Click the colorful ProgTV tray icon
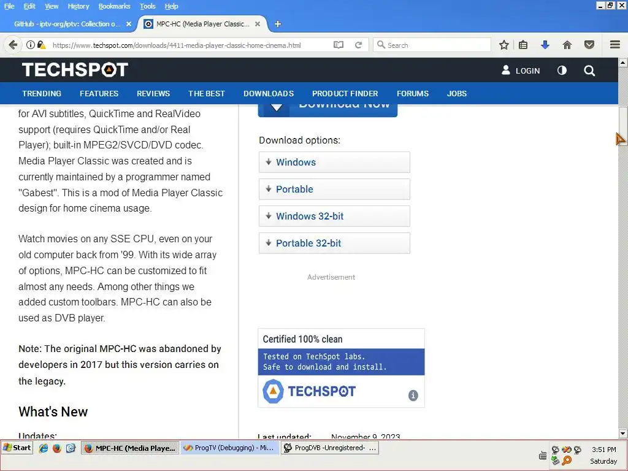628x471 pixels. pyautogui.click(x=566, y=450)
